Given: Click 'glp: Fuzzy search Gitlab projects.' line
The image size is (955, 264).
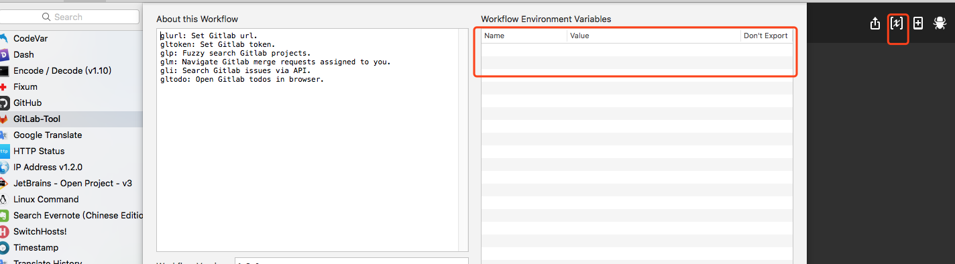Looking at the screenshot, I should (x=235, y=53).
